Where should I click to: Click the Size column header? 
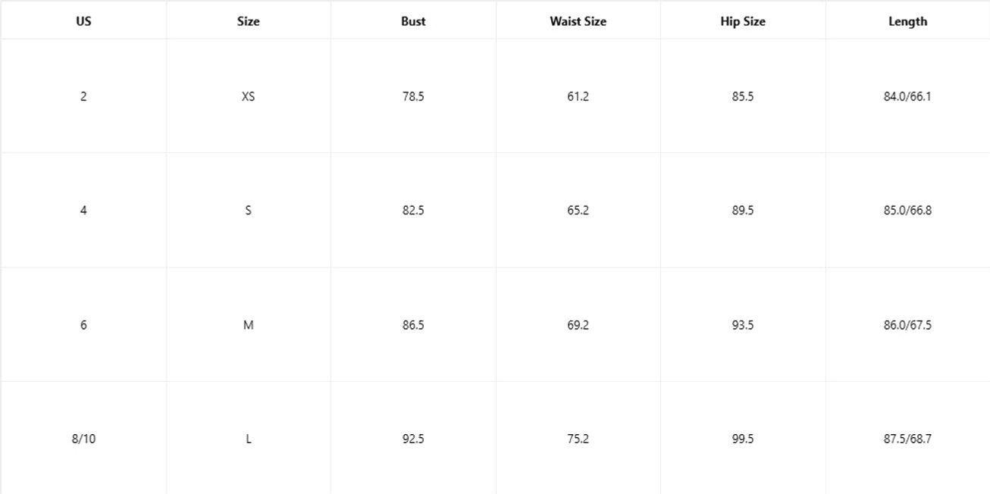[x=248, y=21]
